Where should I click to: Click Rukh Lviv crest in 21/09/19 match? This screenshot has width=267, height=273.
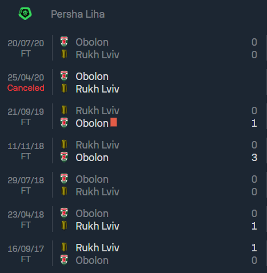pyautogui.click(x=64, y=110)
